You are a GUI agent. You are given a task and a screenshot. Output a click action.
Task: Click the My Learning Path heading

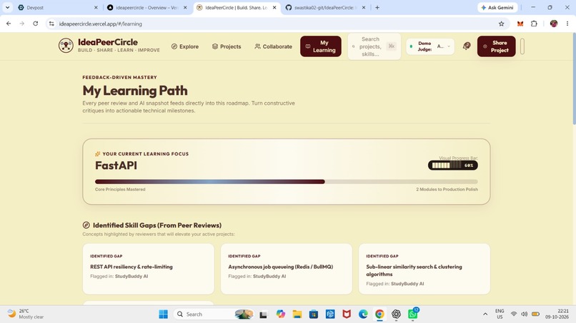click(x=135, y=91)
